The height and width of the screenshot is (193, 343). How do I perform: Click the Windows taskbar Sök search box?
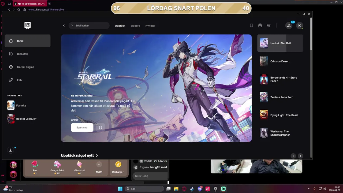click(144, 189)
